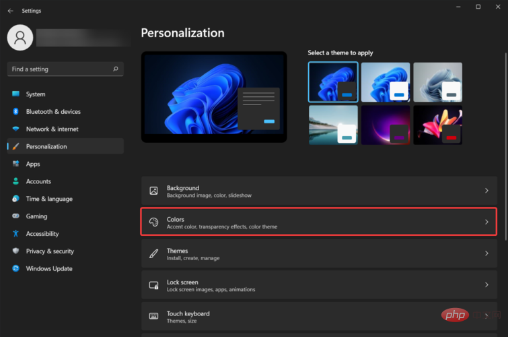The width and height of the screenshot is (508, 337).
Task: Click the vertical scrollbar
Action: [505, 146]
